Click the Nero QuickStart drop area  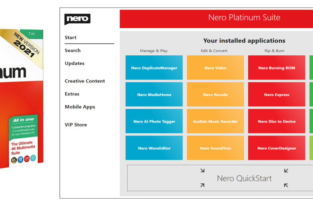pos(220,178)
